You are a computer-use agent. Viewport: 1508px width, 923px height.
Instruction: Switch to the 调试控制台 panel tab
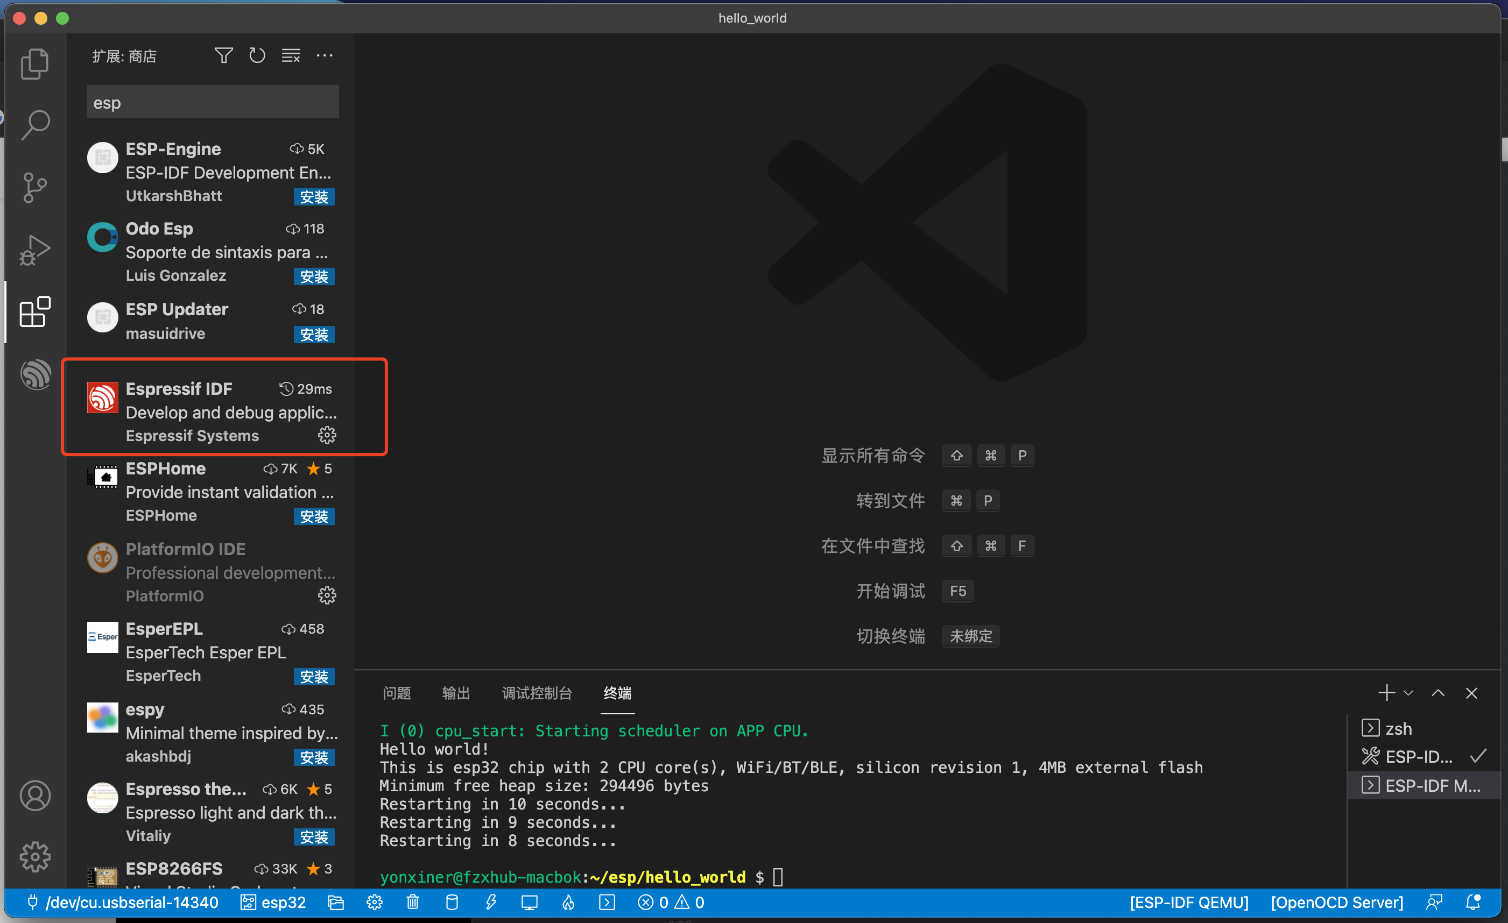[x=537, y=693]
